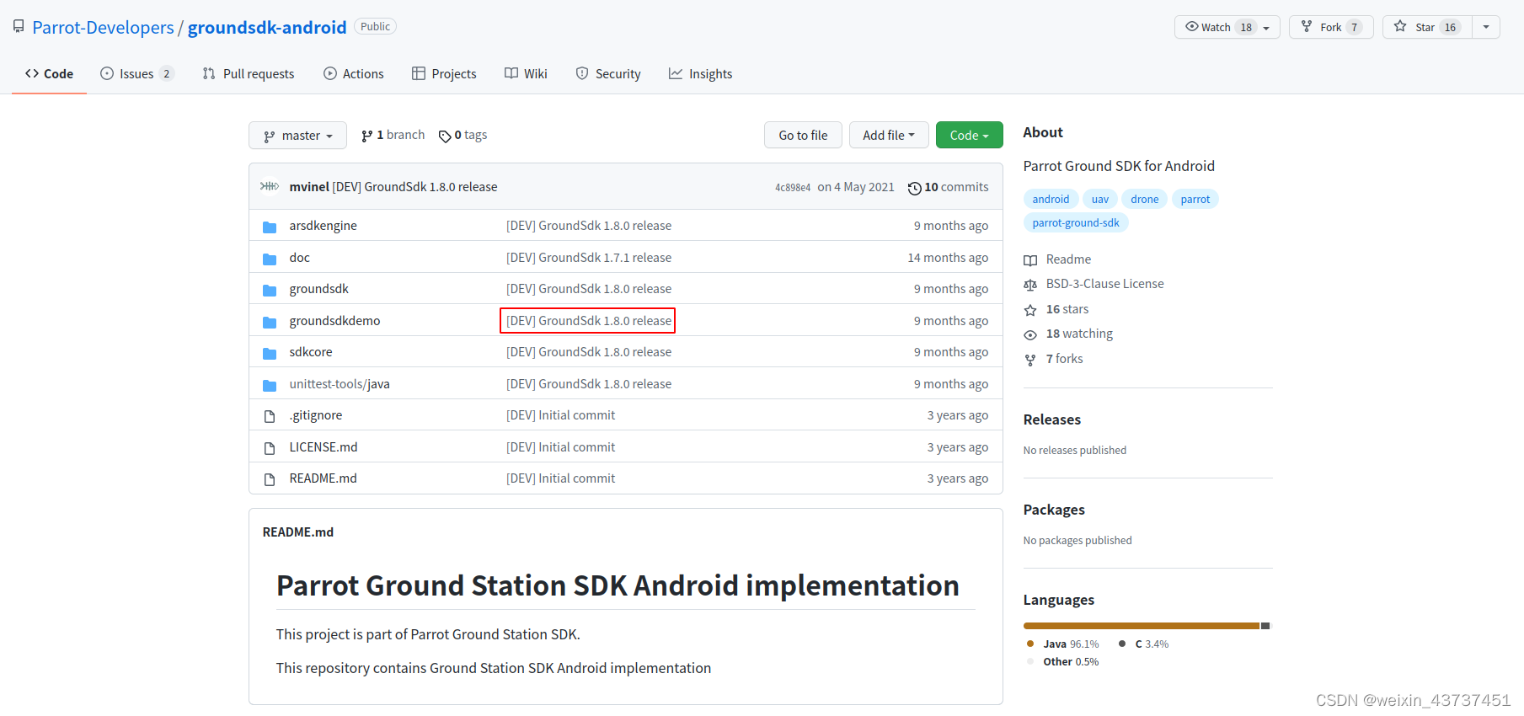Click the tag icon next to 0 tags
This screenshot has width=1524, height=716.
(445, 136)
